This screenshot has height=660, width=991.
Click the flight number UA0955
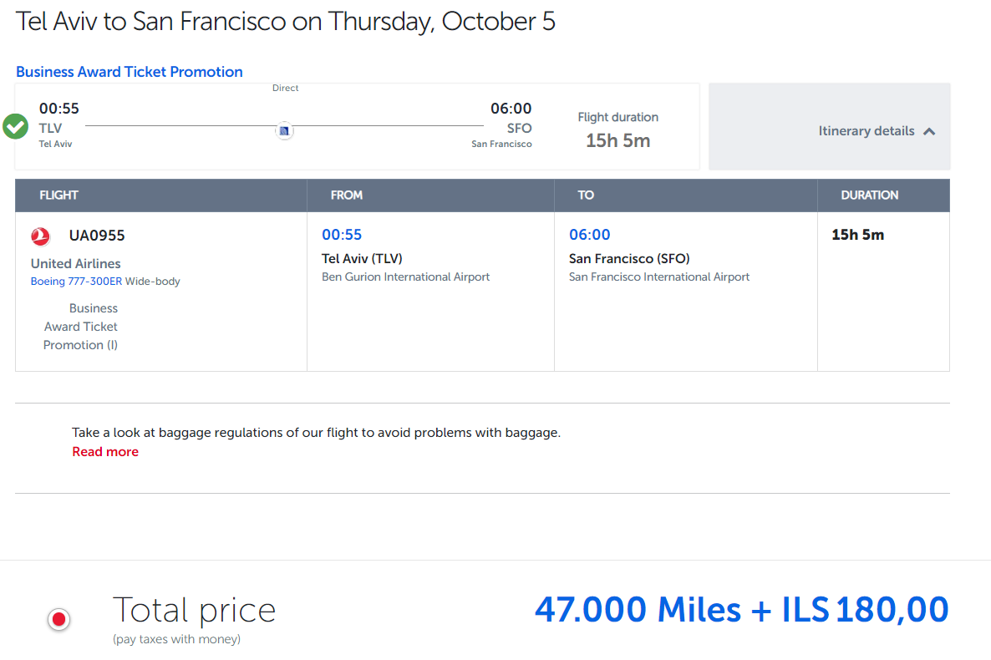97,235
